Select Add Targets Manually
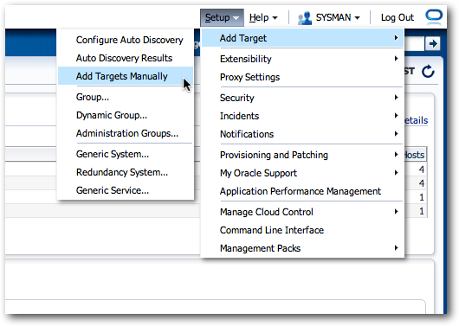Screen dimensions: 459x326 pos(126,76)
